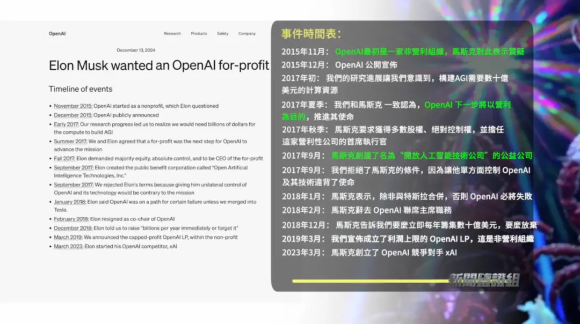Click the 2018年12月 row in Chinese panel
Image resolution: width=580 pixels, height=324 pixels.
[x=409, y=225]
